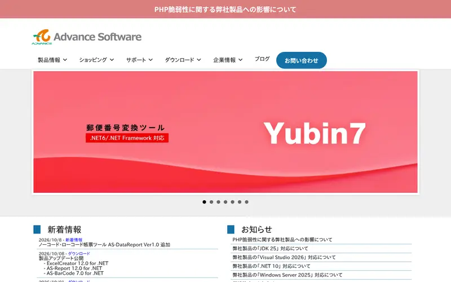Select the third carousel dot

pyautogui.click(x=218, y=202)
